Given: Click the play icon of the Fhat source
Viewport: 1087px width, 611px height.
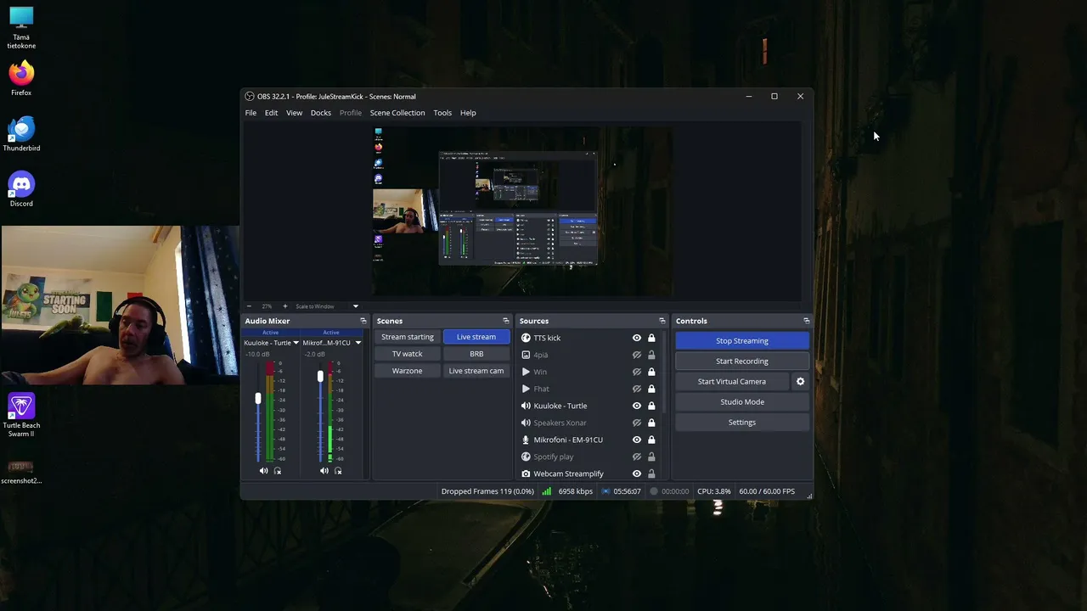Looking at the screenshot, I should [526, 389].
